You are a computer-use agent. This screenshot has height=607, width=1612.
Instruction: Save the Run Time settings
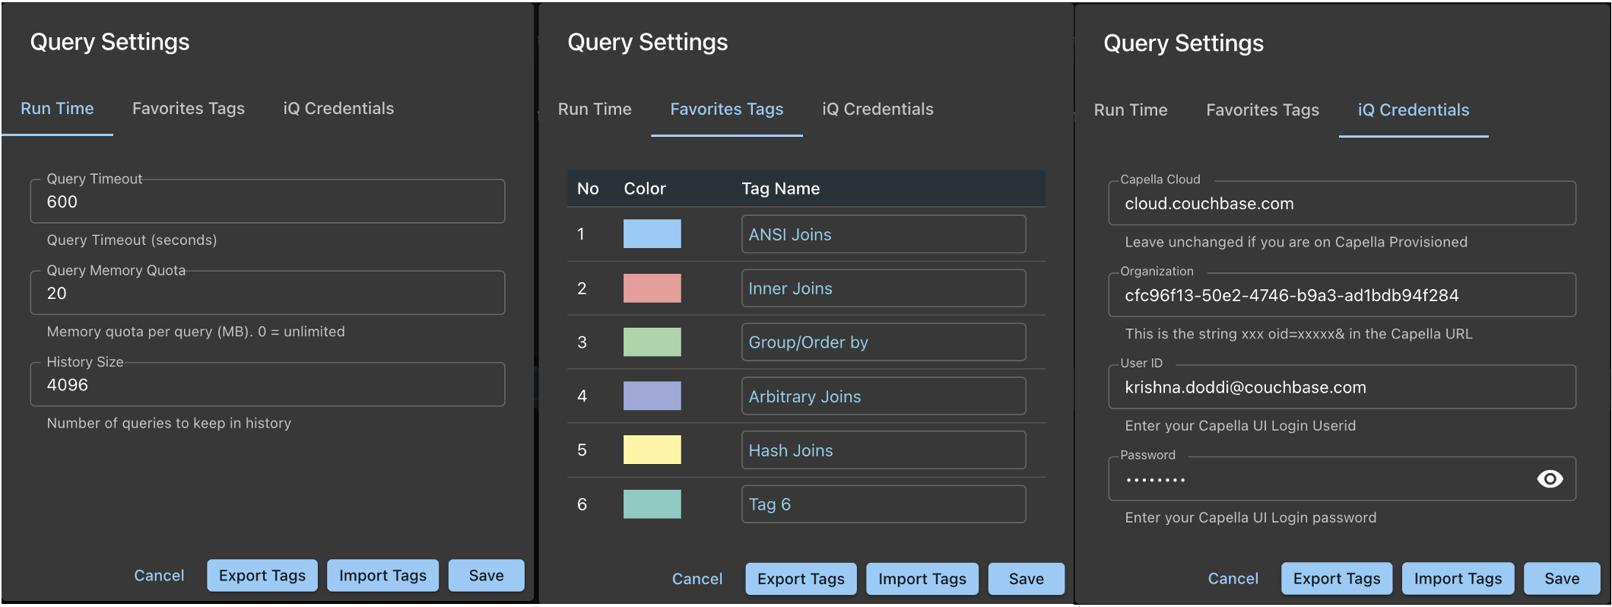click(487, 576)
